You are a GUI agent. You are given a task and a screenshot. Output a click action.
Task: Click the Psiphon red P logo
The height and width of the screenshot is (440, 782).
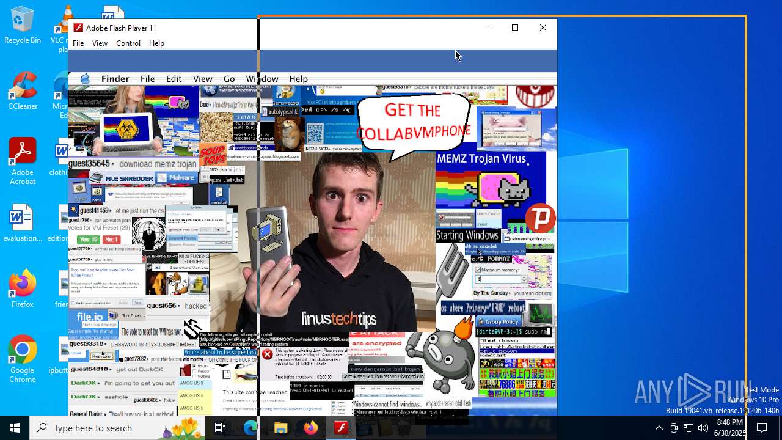(540, 218)
